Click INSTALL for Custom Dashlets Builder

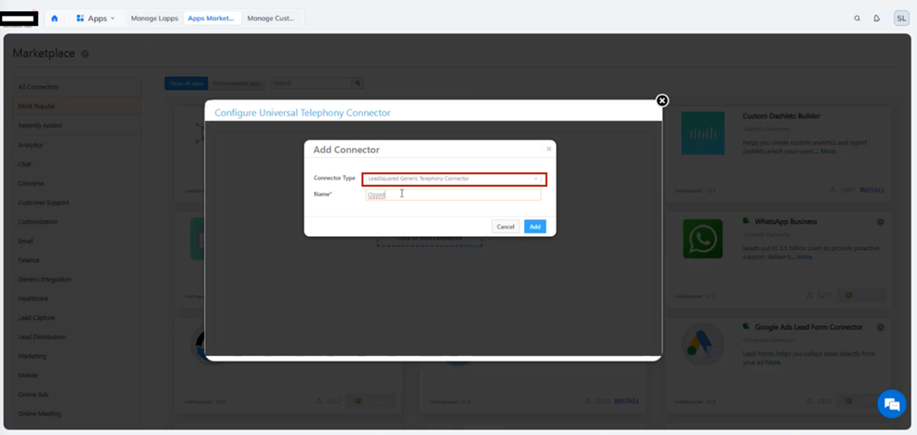pyautogui.click(x=872, y=190)
